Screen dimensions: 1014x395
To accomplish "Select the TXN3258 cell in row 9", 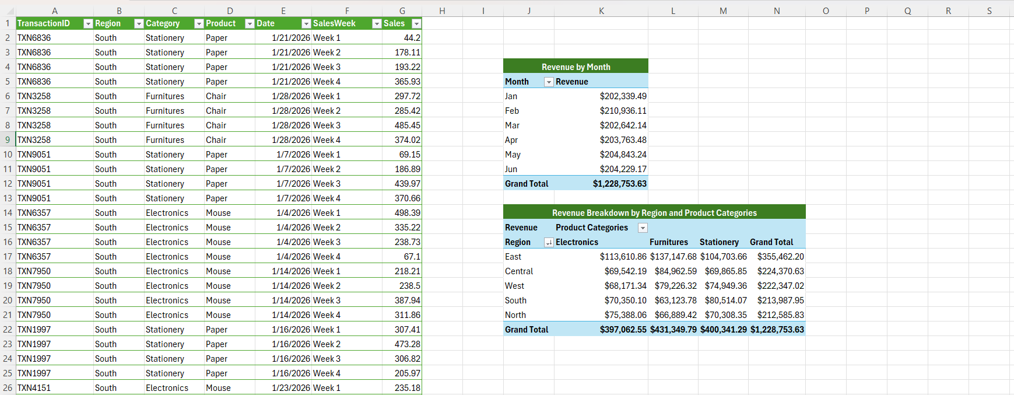I will click(x=55, y=139).
